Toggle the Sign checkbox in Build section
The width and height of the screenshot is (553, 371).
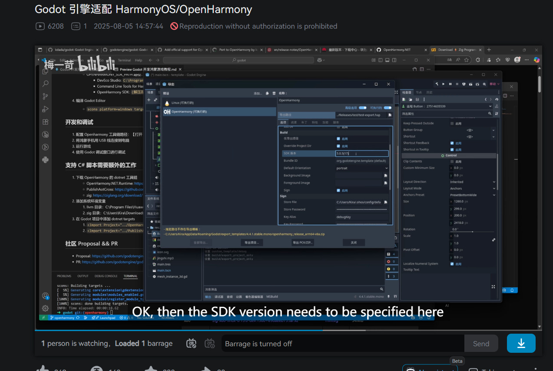click(x=338, y=190)
